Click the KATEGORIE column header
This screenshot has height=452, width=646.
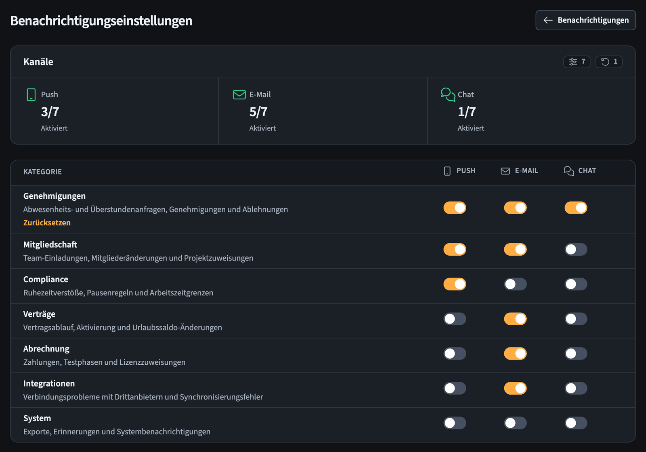42,172
